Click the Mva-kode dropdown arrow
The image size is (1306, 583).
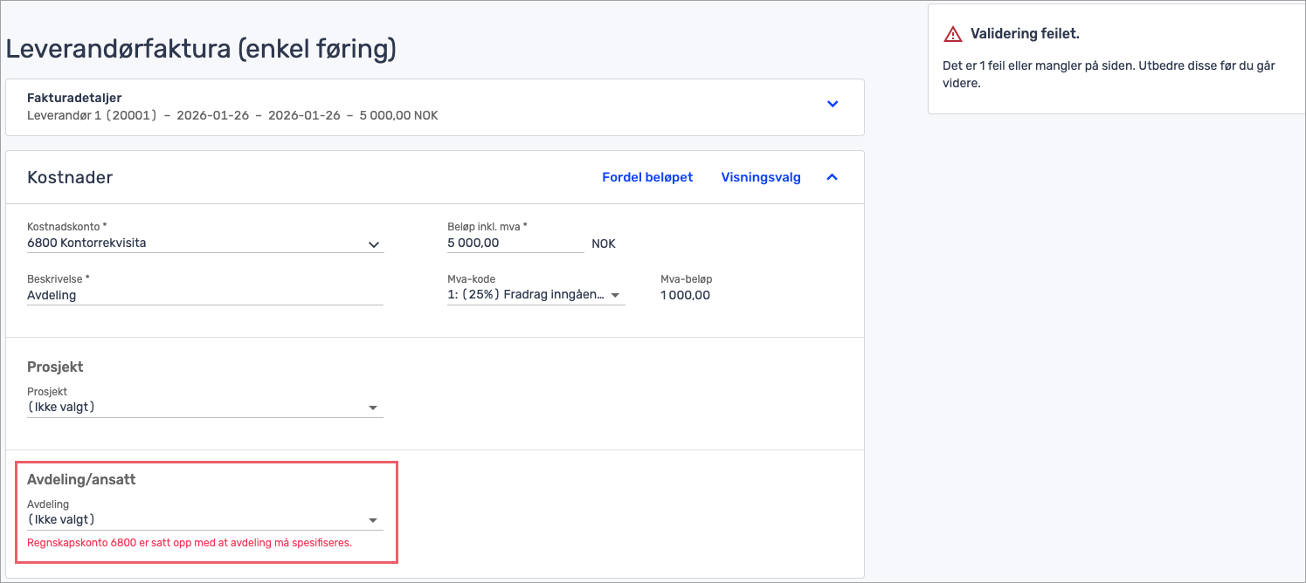pos(615,296)
